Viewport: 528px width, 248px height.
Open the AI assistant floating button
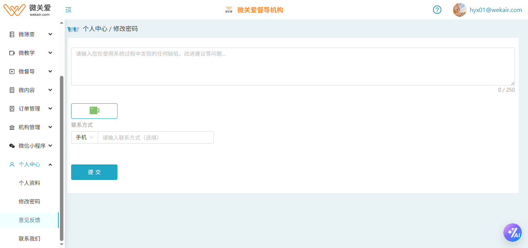point(512,233)
